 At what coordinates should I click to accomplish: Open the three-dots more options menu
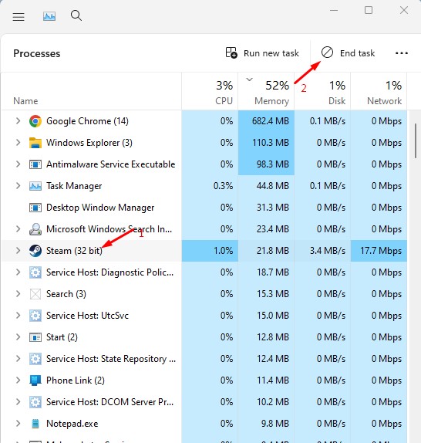[x=401, y=53]
